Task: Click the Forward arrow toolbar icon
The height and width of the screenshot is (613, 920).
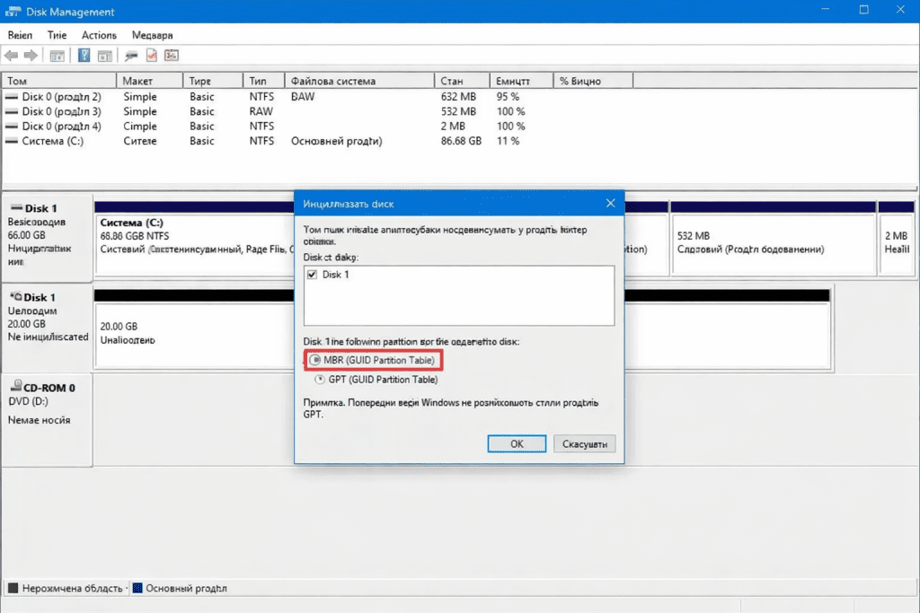Action: (31, 56)
